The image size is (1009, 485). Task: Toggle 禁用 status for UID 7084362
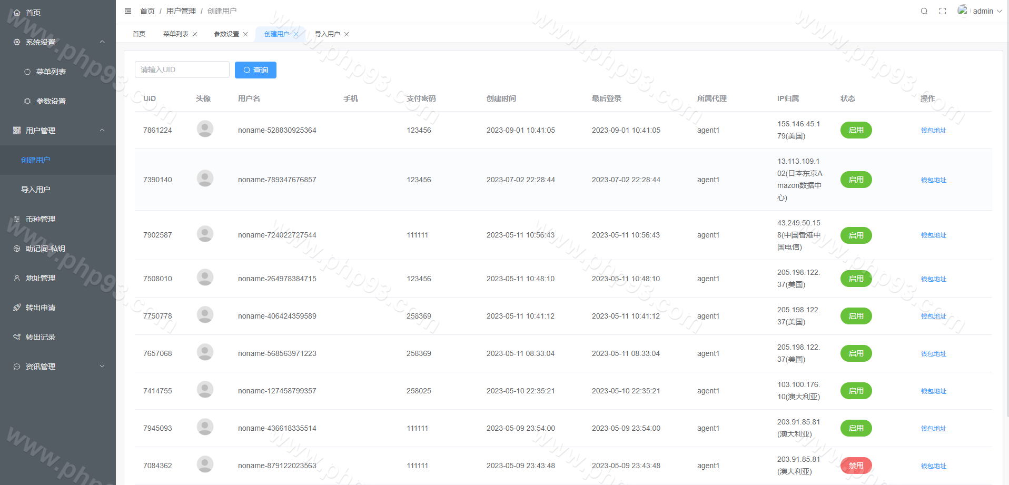coord(856,466)
